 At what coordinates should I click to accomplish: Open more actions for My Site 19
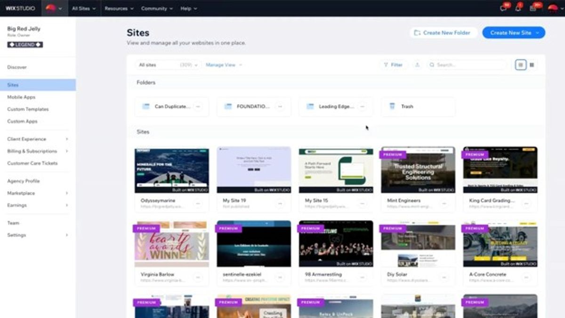click(x=280, y=204)
